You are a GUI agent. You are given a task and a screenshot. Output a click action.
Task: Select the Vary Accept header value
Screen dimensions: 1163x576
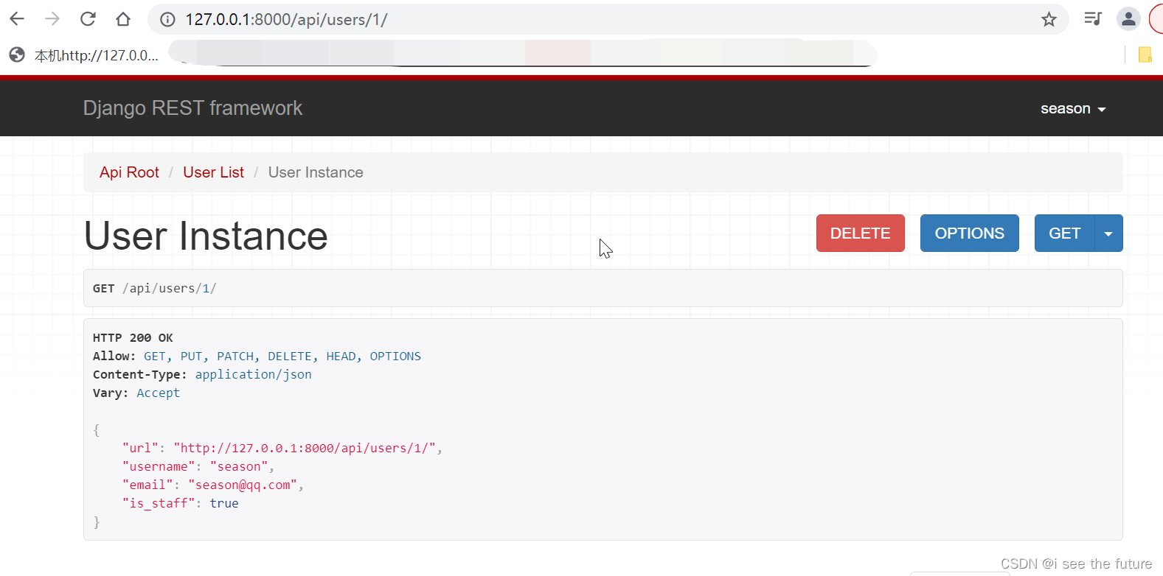pyautogui.click(x=158, y=393)
